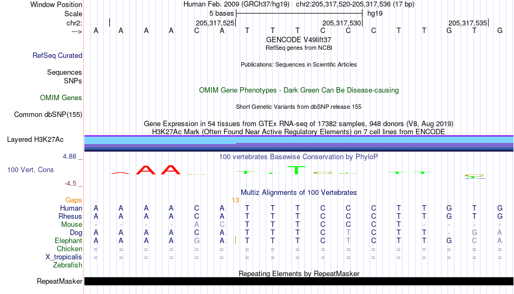Click the GENCODE V49lift37 track title
Image resolution: width=514 pixels, height=294 pixels.
coord(299,40)
